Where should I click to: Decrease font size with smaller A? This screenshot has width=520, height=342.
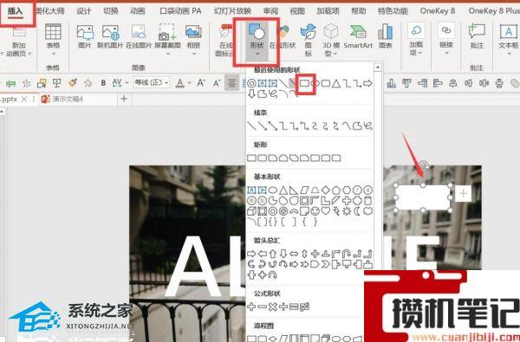click(x=217, y=83)
